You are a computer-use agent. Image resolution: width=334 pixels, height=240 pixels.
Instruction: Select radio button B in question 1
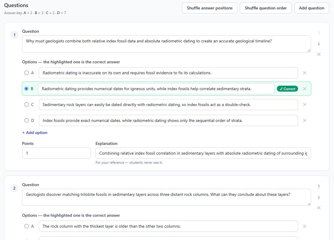pos(27,89)
